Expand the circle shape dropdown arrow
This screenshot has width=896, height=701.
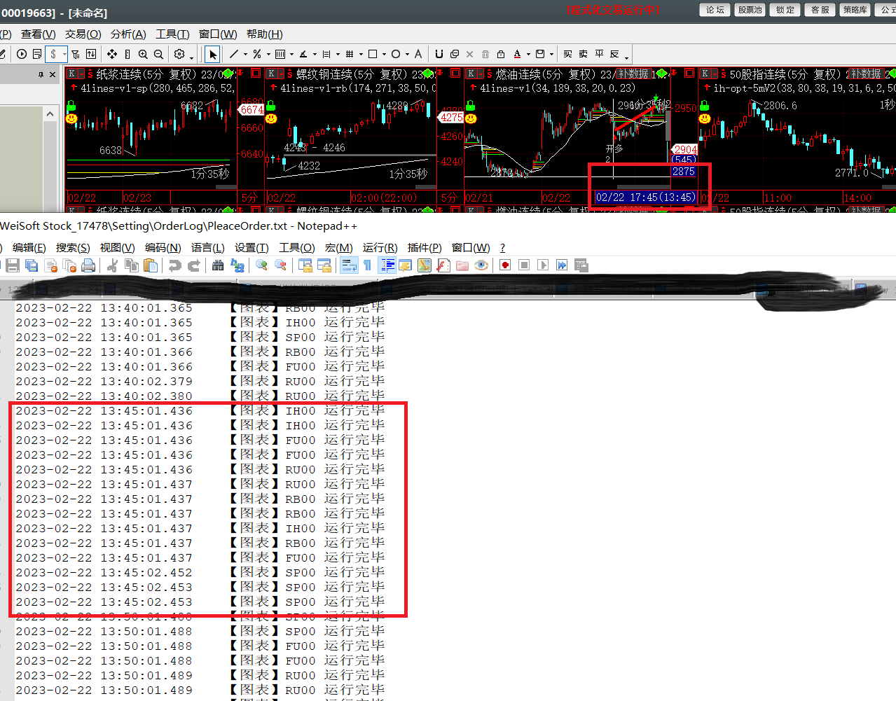coord(407,54)
